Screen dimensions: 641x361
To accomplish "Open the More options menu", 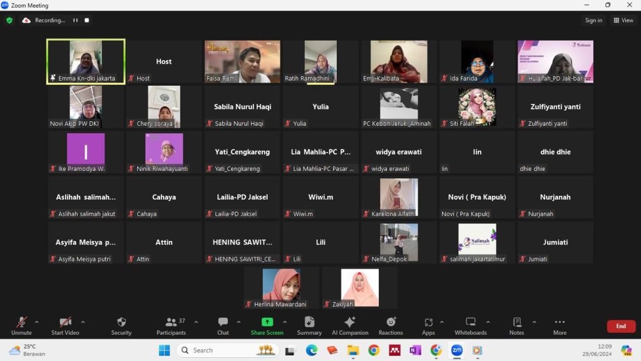I will pos(560,322).
